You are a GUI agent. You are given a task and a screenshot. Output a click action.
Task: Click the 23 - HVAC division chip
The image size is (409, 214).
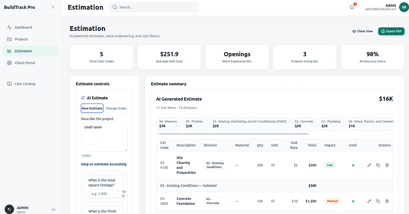pyautogui.click(x=249, y=124)
